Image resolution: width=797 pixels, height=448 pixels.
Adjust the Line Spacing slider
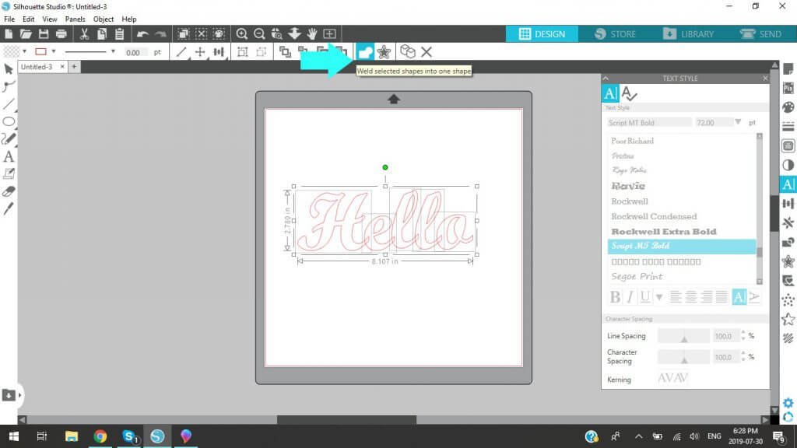[x=683, y=336]
